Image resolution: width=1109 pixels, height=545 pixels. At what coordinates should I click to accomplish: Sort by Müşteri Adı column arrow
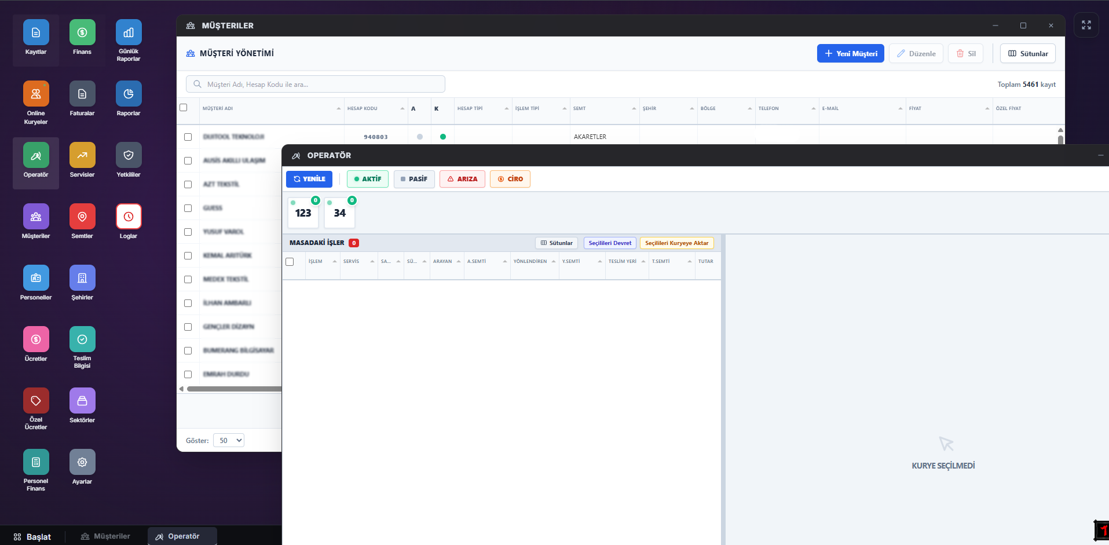[339, 109]
